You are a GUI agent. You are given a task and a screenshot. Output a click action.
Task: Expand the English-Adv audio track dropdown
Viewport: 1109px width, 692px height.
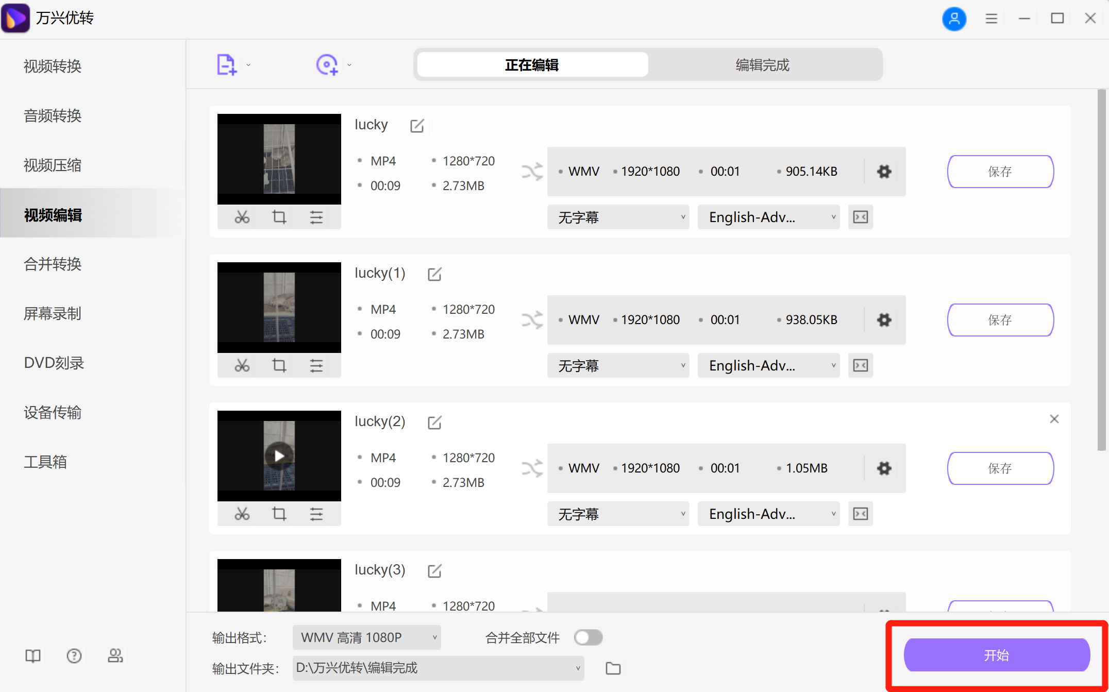click(768, 217)
